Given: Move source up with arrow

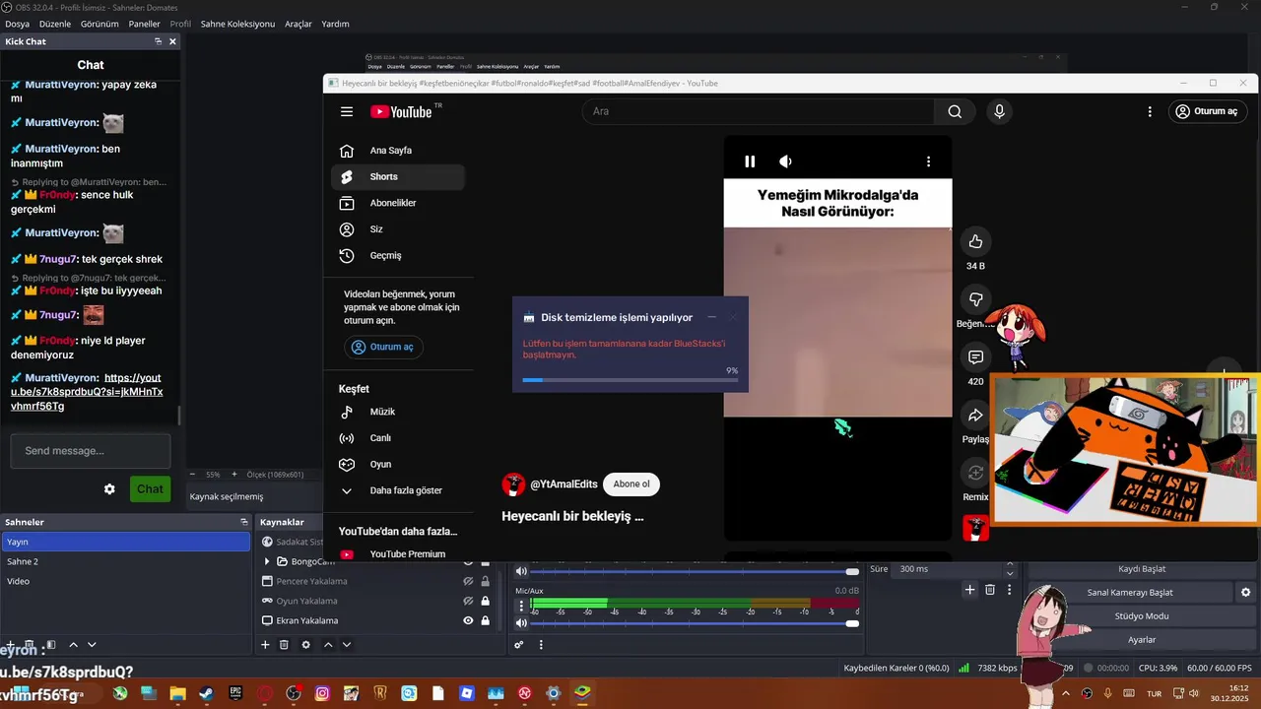Looking at the screenshot, I should tap(328, 645).
